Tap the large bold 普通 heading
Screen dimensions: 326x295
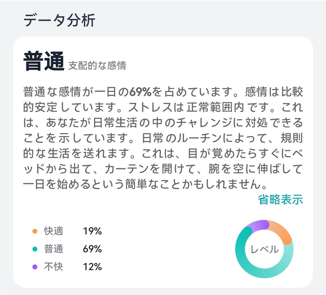[x=44, y=61]
